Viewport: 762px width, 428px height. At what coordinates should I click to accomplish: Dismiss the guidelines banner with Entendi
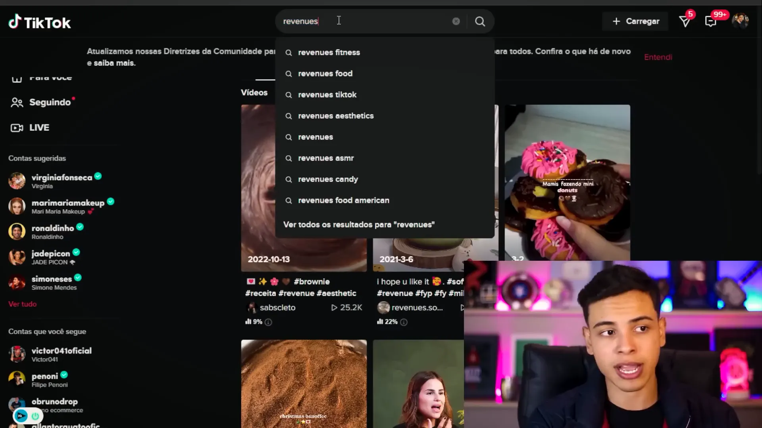658,57
